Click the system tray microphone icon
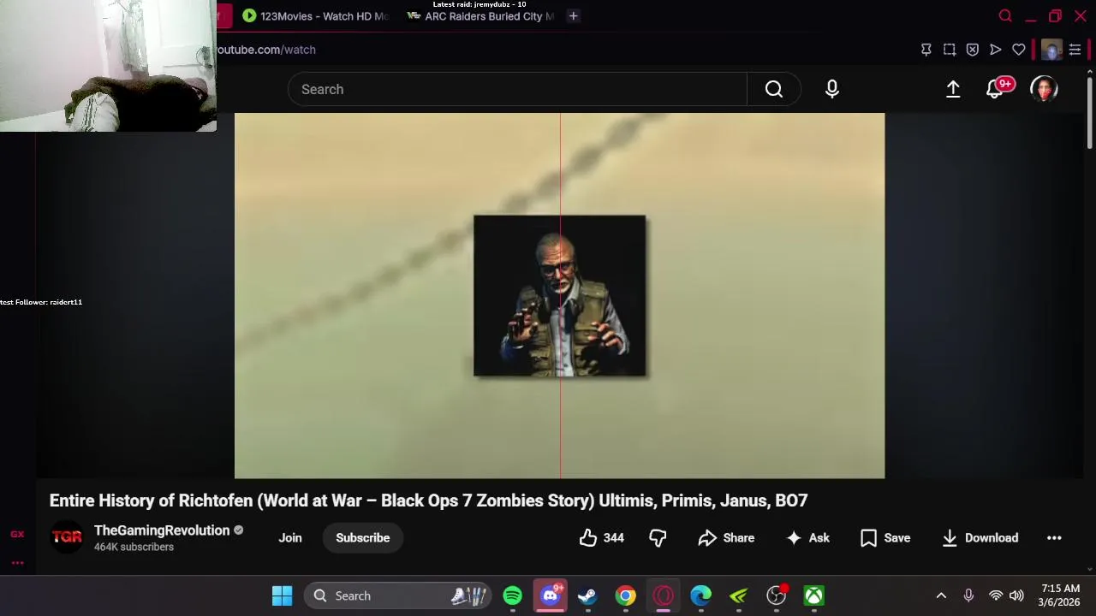 [x=968, y=595]
